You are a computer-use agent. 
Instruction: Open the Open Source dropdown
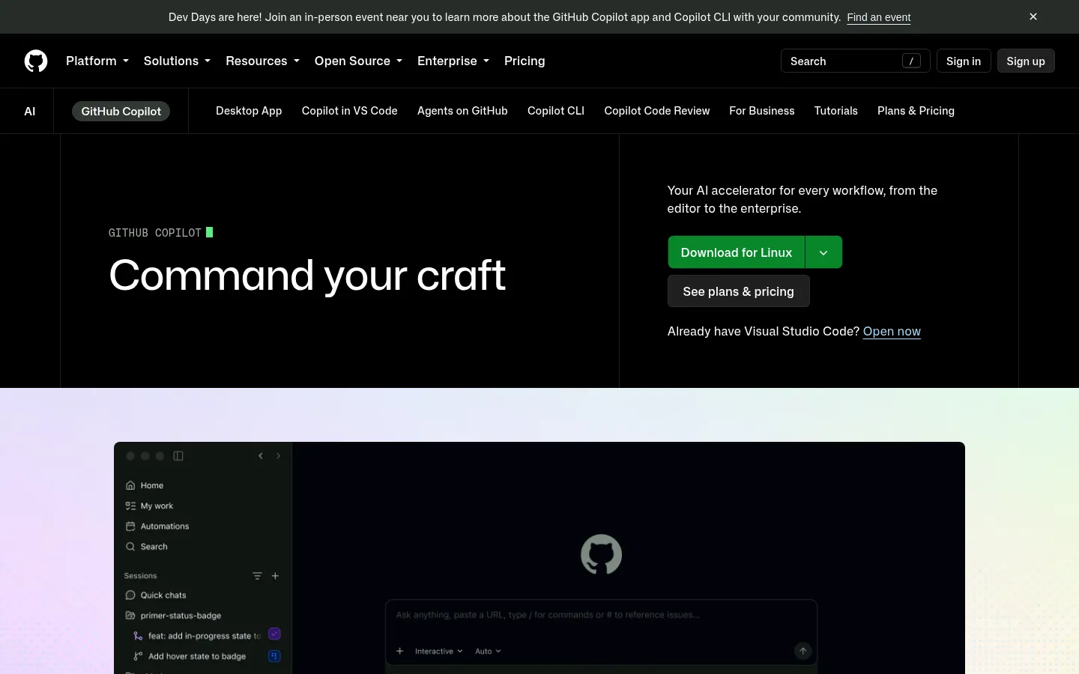(358, 61)
